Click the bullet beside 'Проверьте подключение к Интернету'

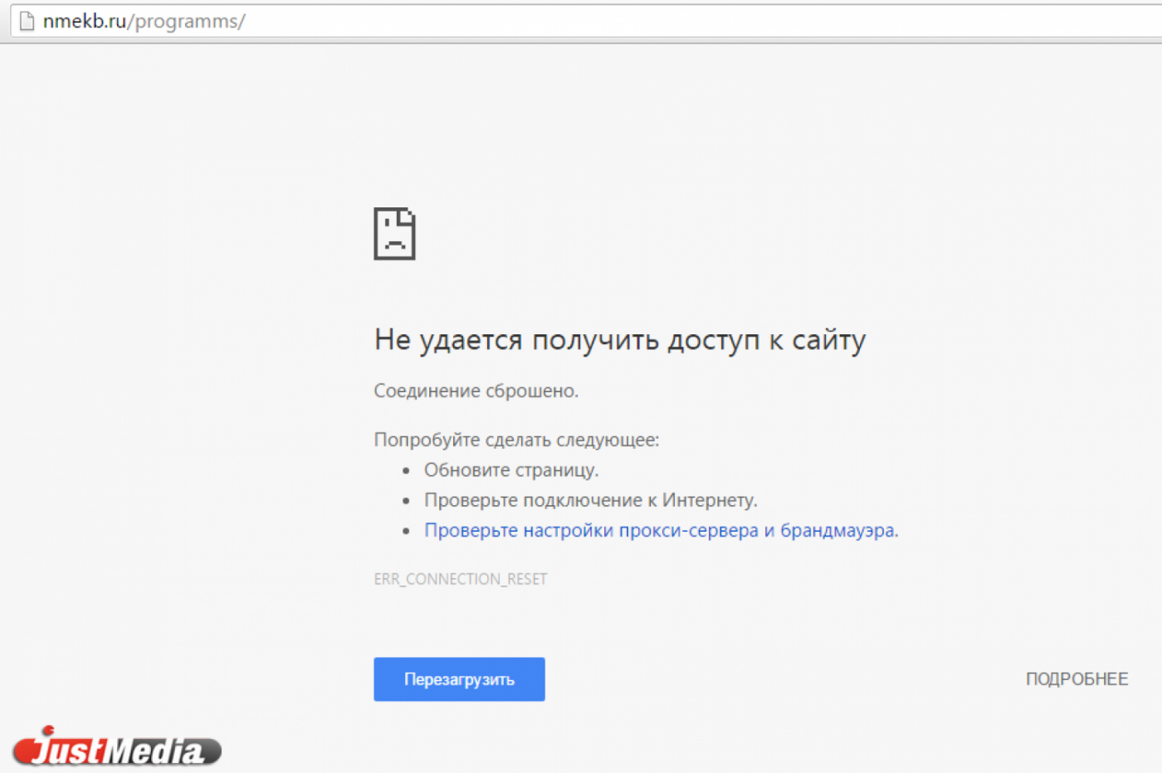point(404,499)
